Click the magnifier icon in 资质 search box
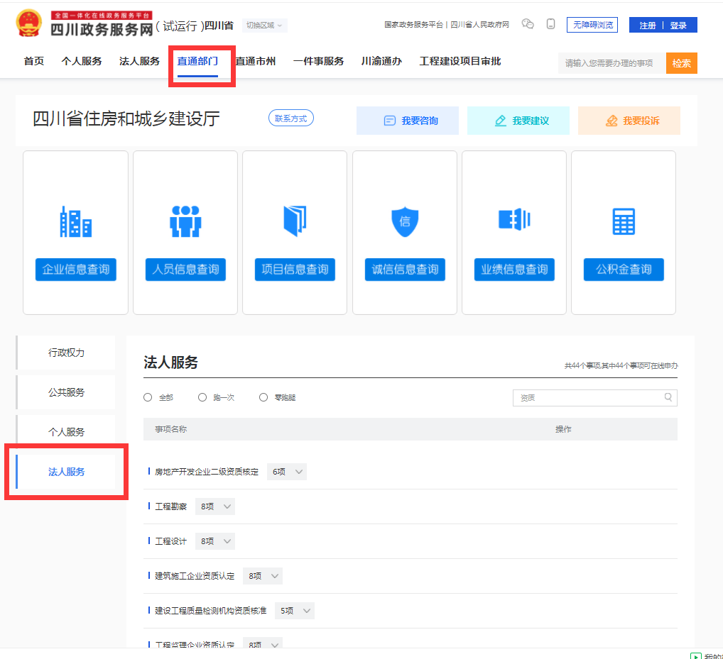This screenshot has height=659, width=723. [668, 397]
